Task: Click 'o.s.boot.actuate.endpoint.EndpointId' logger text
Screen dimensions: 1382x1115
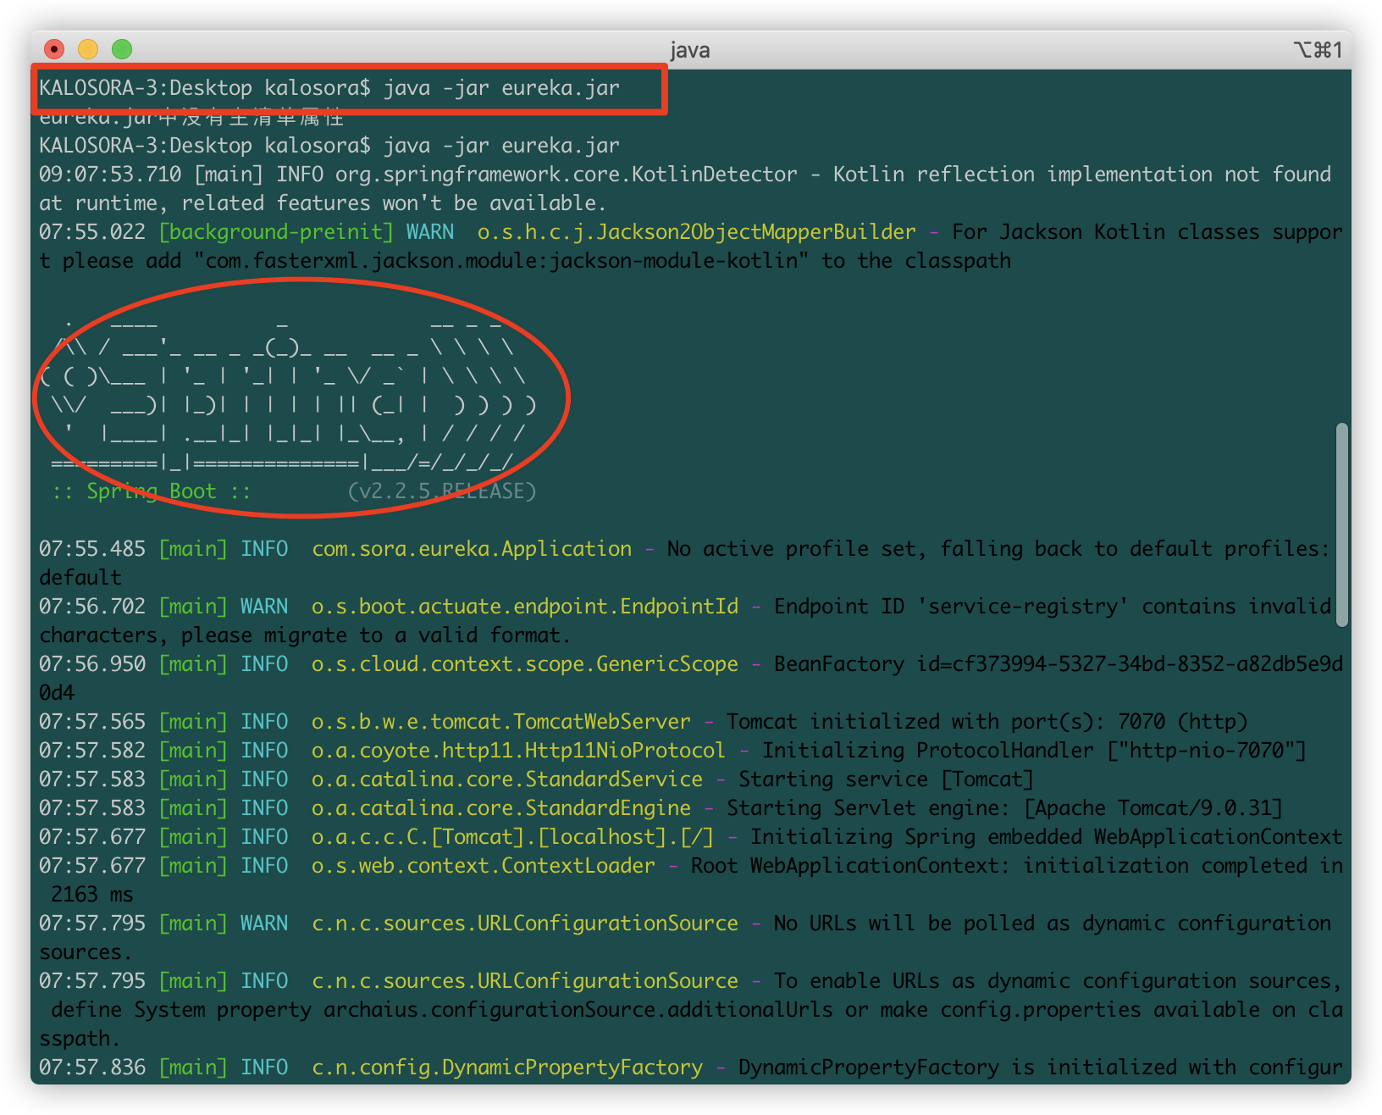Action: [x=524, y=607]
